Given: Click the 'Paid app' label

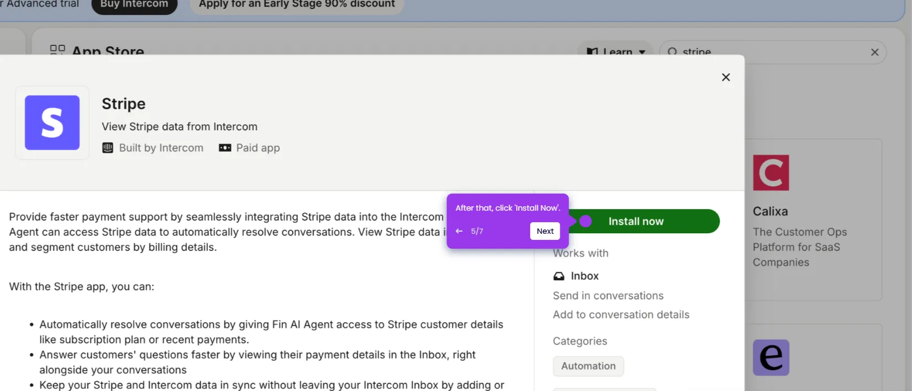Looking at the screenshot, I should 258,148.
